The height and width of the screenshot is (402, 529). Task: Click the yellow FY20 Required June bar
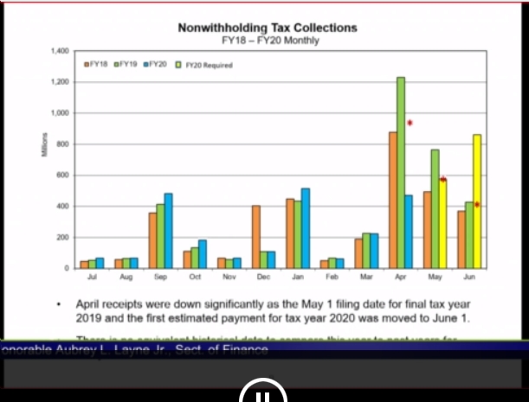click(477, 201)
